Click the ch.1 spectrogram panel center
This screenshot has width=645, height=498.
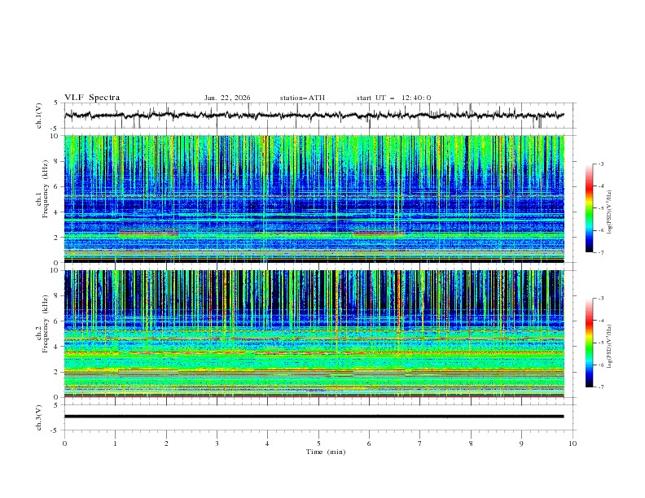(318, 199)
